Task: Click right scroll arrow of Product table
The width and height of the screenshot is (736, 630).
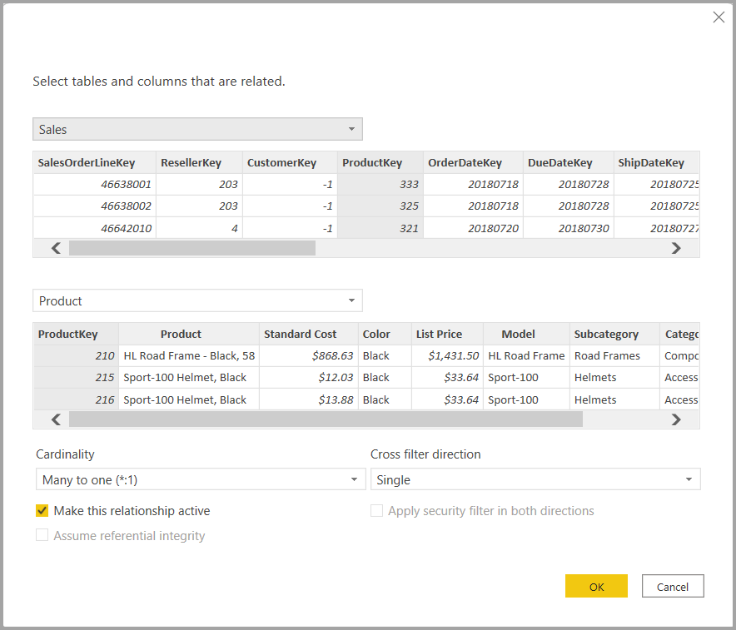Action: pos(676,419)
